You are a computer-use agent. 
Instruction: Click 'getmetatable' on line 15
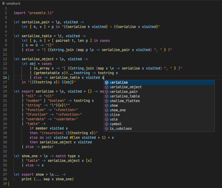pyautogui.click(x=48, y=73)
